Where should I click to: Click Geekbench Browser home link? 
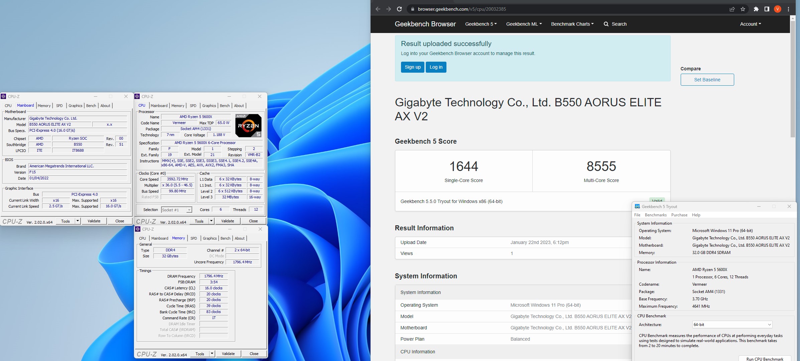pyautogui.click(x=425, y=24)
